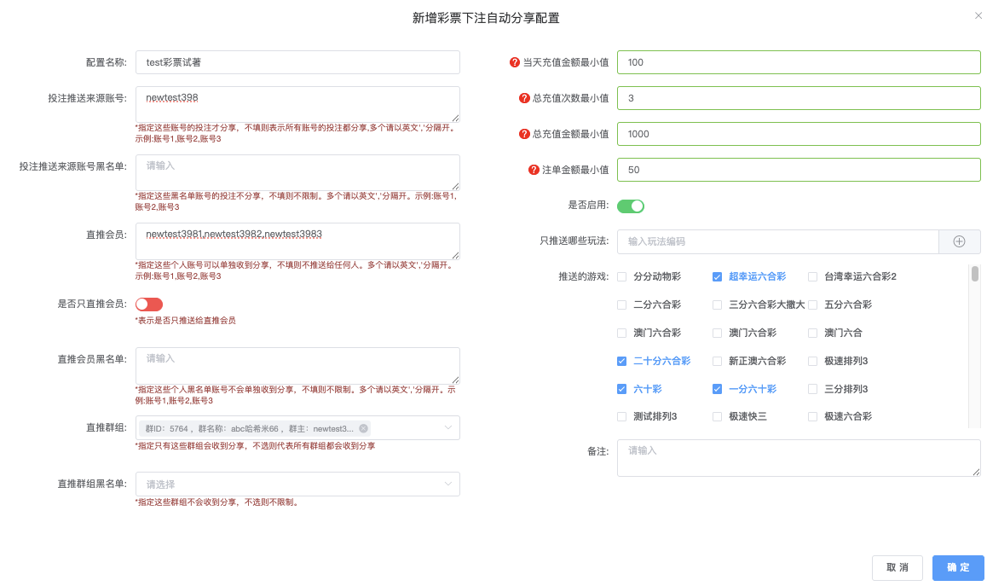
Task: Click the plus icon next to 玩法编码 input
Action: tap(959, 241)
